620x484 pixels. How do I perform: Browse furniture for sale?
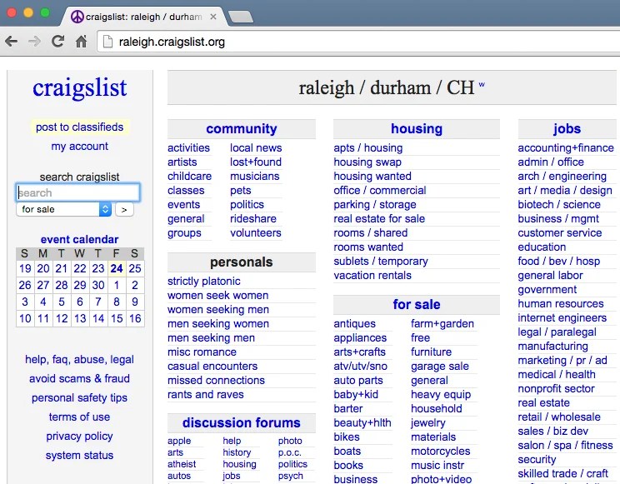pyautogui.click(x=431, y=352)
